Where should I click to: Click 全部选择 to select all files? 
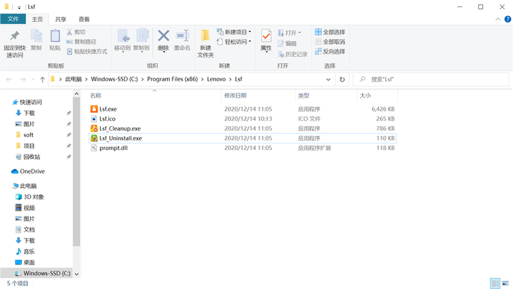pyautogui.click(x=330, y=32)
